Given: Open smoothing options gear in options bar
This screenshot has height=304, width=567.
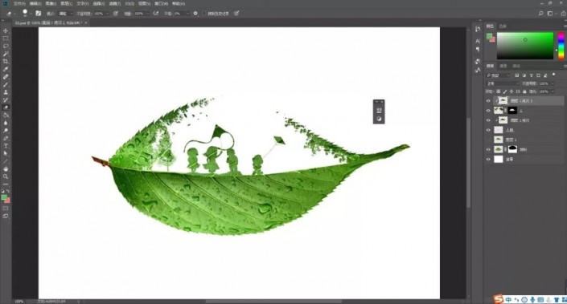Looking at the screenshot, I should (x=195, y=14).
